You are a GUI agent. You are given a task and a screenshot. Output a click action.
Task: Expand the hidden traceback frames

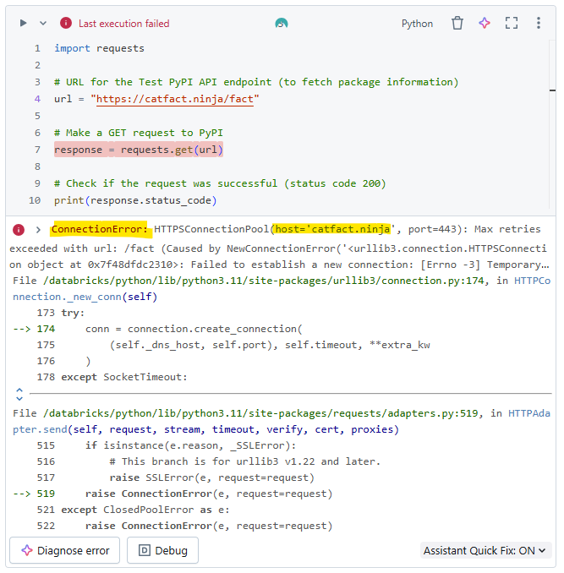point(19,394)
